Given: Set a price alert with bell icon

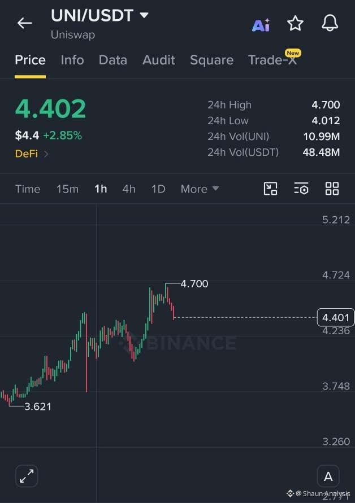Looking at the screenshot, I should coord(330,23).
